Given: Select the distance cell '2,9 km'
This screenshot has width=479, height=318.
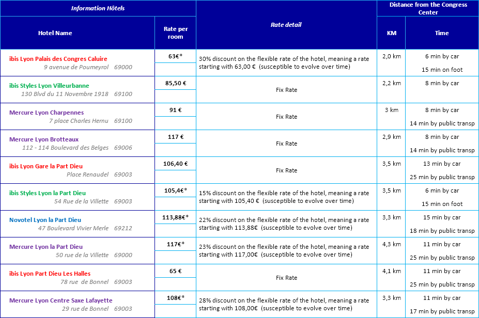Looking at the screenshot, I should point(392,137).
